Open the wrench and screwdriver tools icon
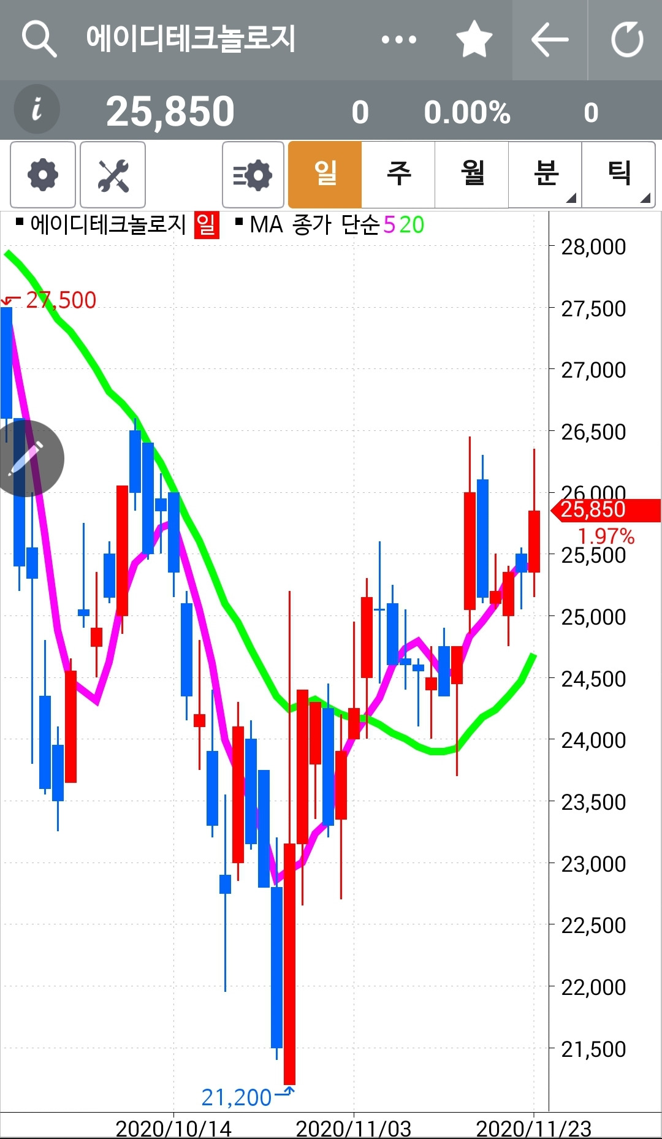 click(113, 175)
